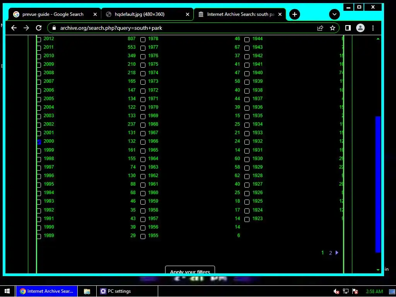Check the 1970 year filter

coord(143,108)
